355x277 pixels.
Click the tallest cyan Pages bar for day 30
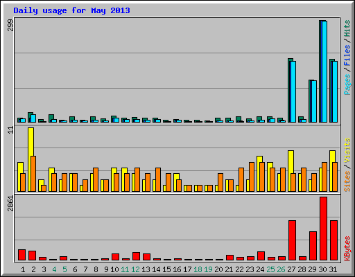[324, 71]
